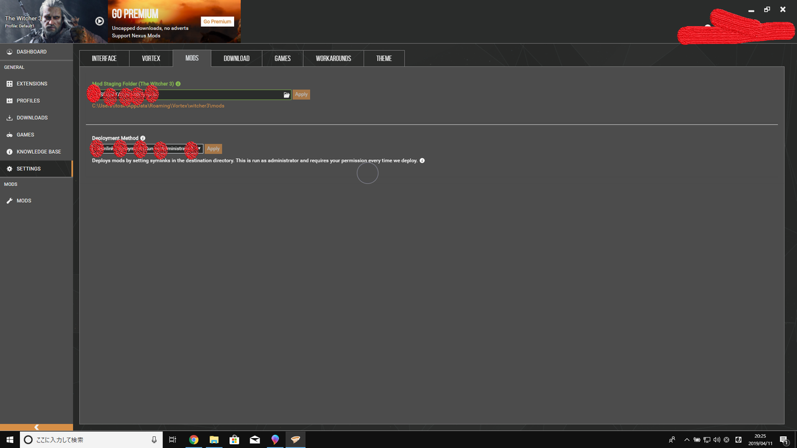Show info for Mod Staging Folder

coord(178,83)
